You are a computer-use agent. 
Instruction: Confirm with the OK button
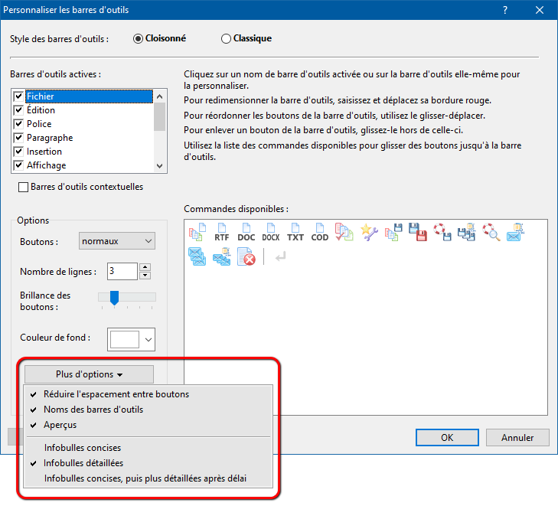tap(447, 437)
